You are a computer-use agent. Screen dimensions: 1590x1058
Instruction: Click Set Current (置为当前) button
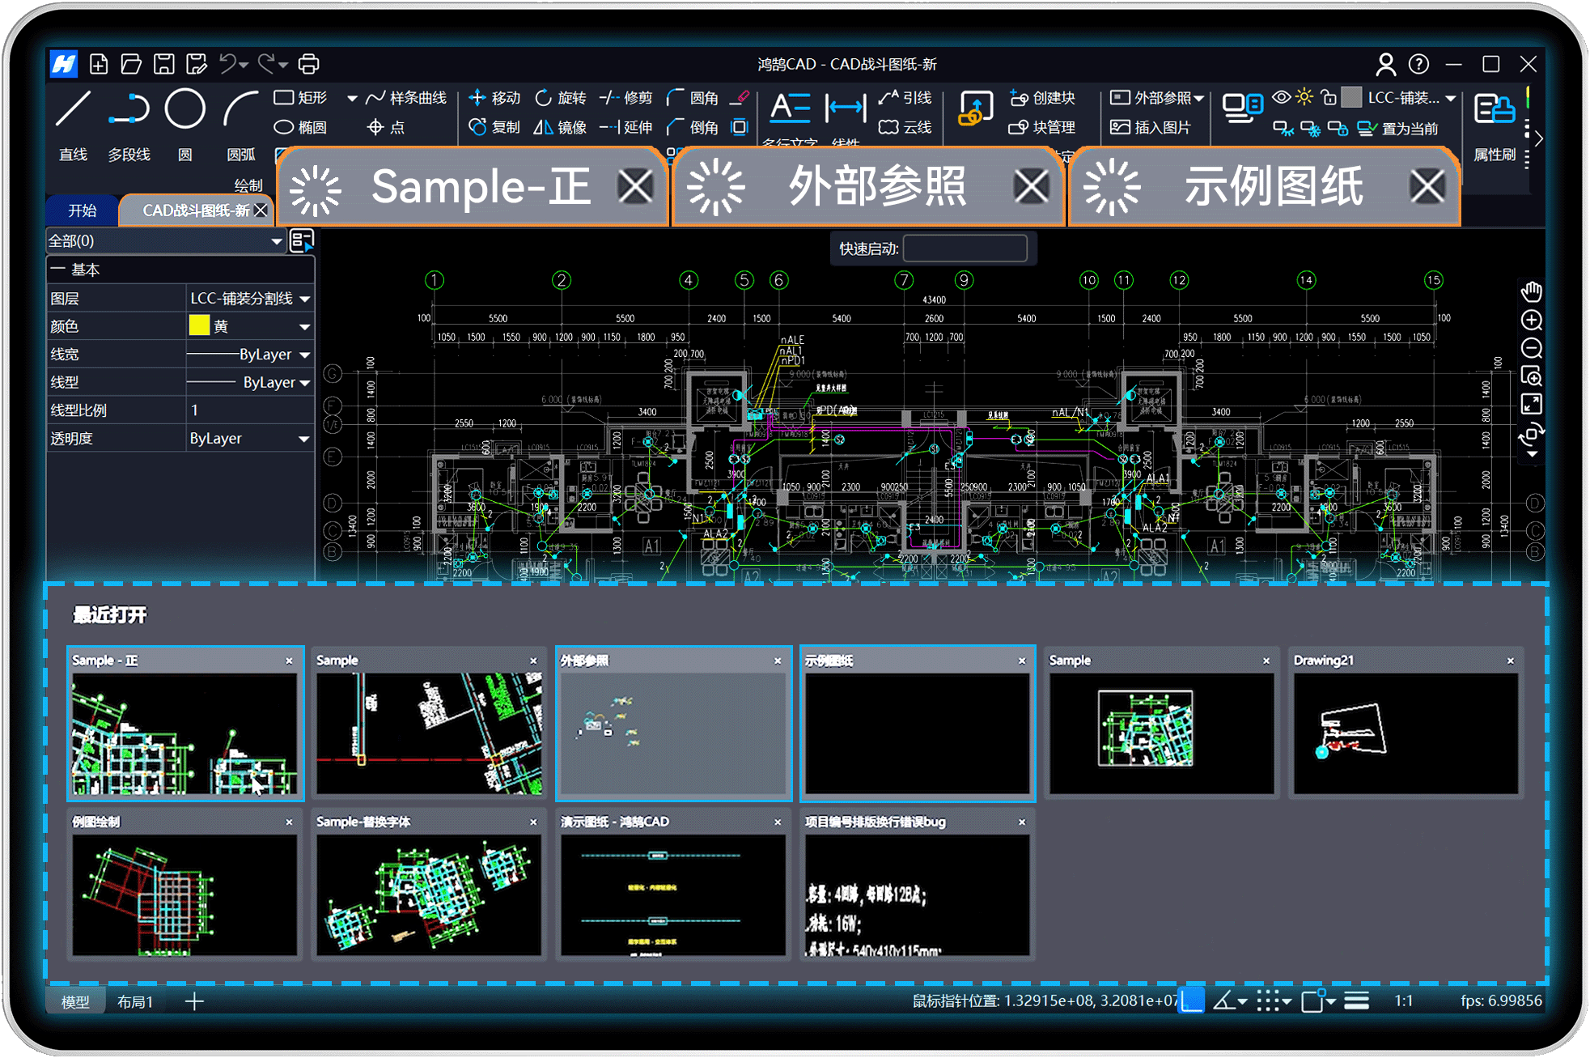1399,129
